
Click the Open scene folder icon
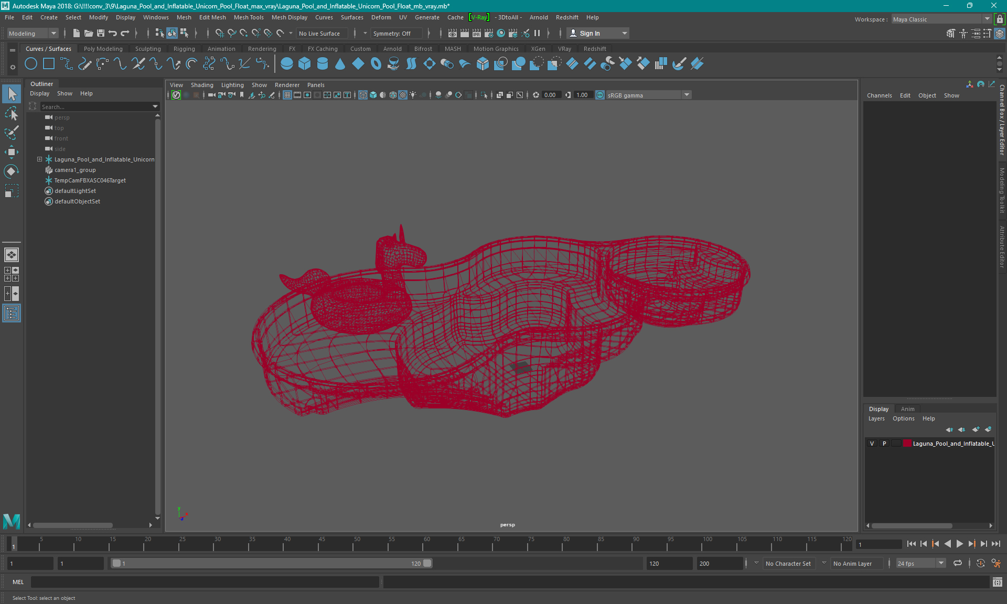click(x=89, y=33)
